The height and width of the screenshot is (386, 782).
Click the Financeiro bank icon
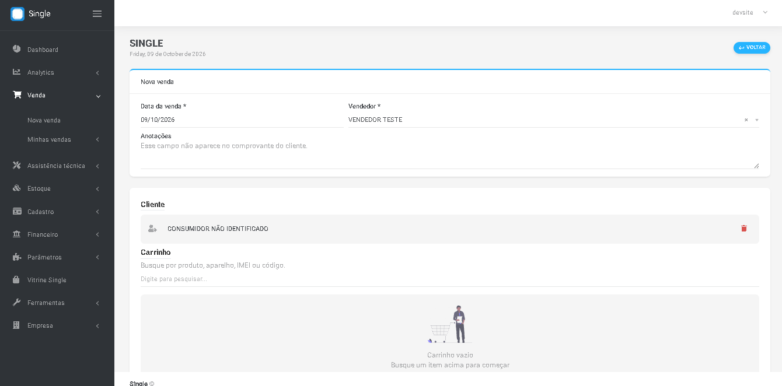click(17, 234)
